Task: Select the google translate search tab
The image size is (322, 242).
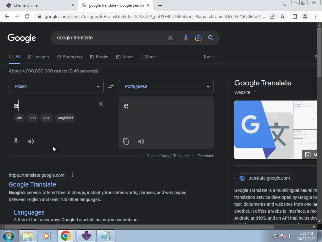Action: [115, 5]
